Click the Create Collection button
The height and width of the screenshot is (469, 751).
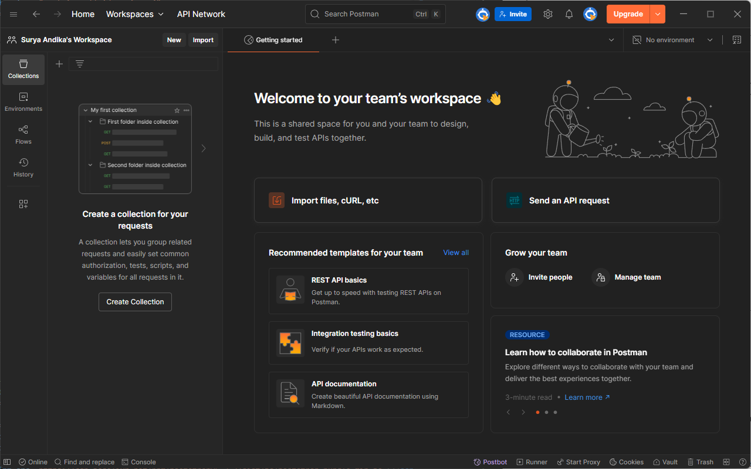tap(135, 302)
